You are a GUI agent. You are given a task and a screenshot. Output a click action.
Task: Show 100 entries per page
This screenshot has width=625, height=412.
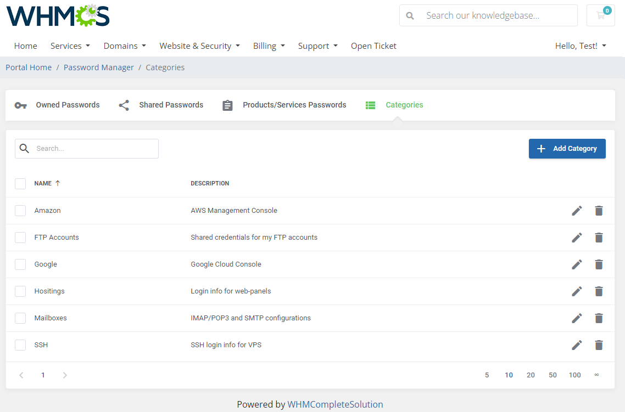tap(575, 375)
